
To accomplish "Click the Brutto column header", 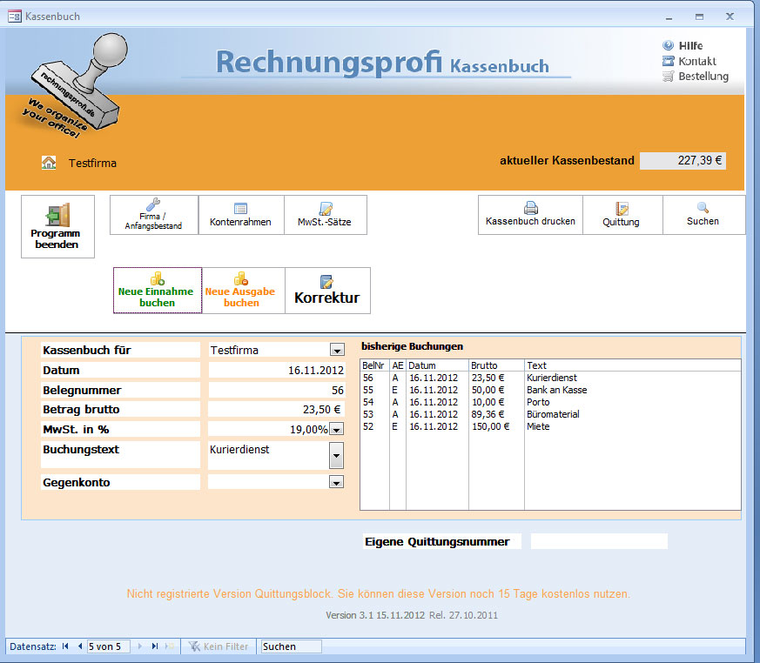I will tap(496, 365).
